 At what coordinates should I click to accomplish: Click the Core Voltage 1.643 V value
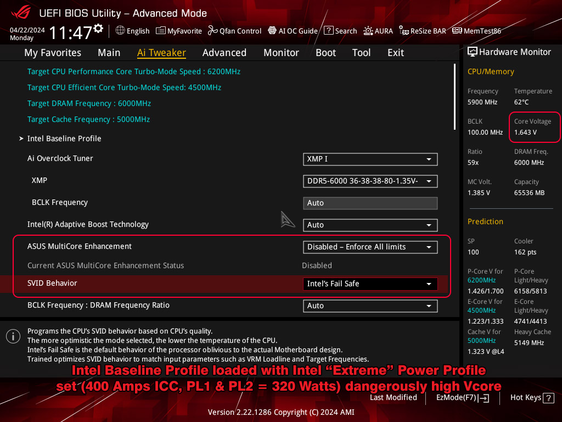(525, 132)
